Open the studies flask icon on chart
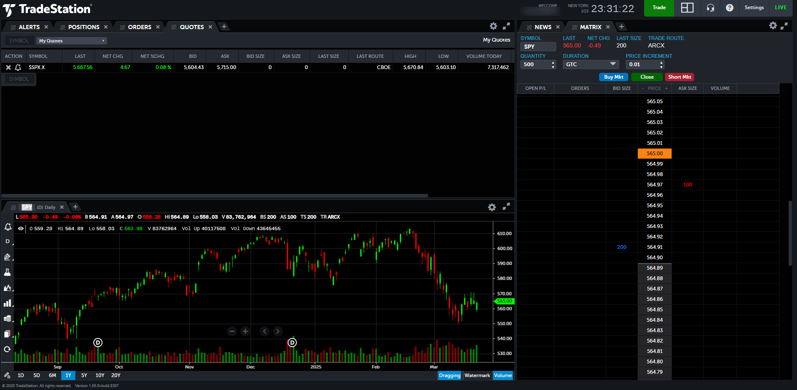The image size is (797, 390). pos(7,272)
